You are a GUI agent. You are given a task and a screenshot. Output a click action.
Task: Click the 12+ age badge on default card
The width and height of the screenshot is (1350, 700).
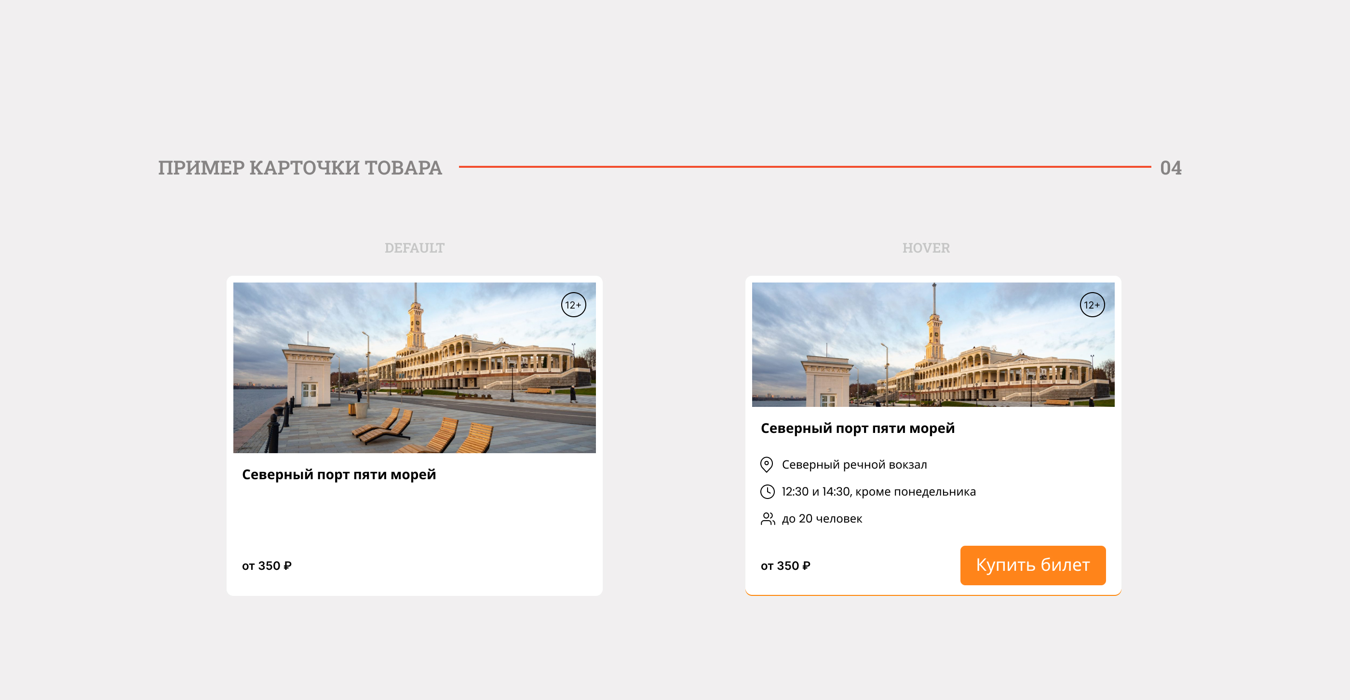573,305
